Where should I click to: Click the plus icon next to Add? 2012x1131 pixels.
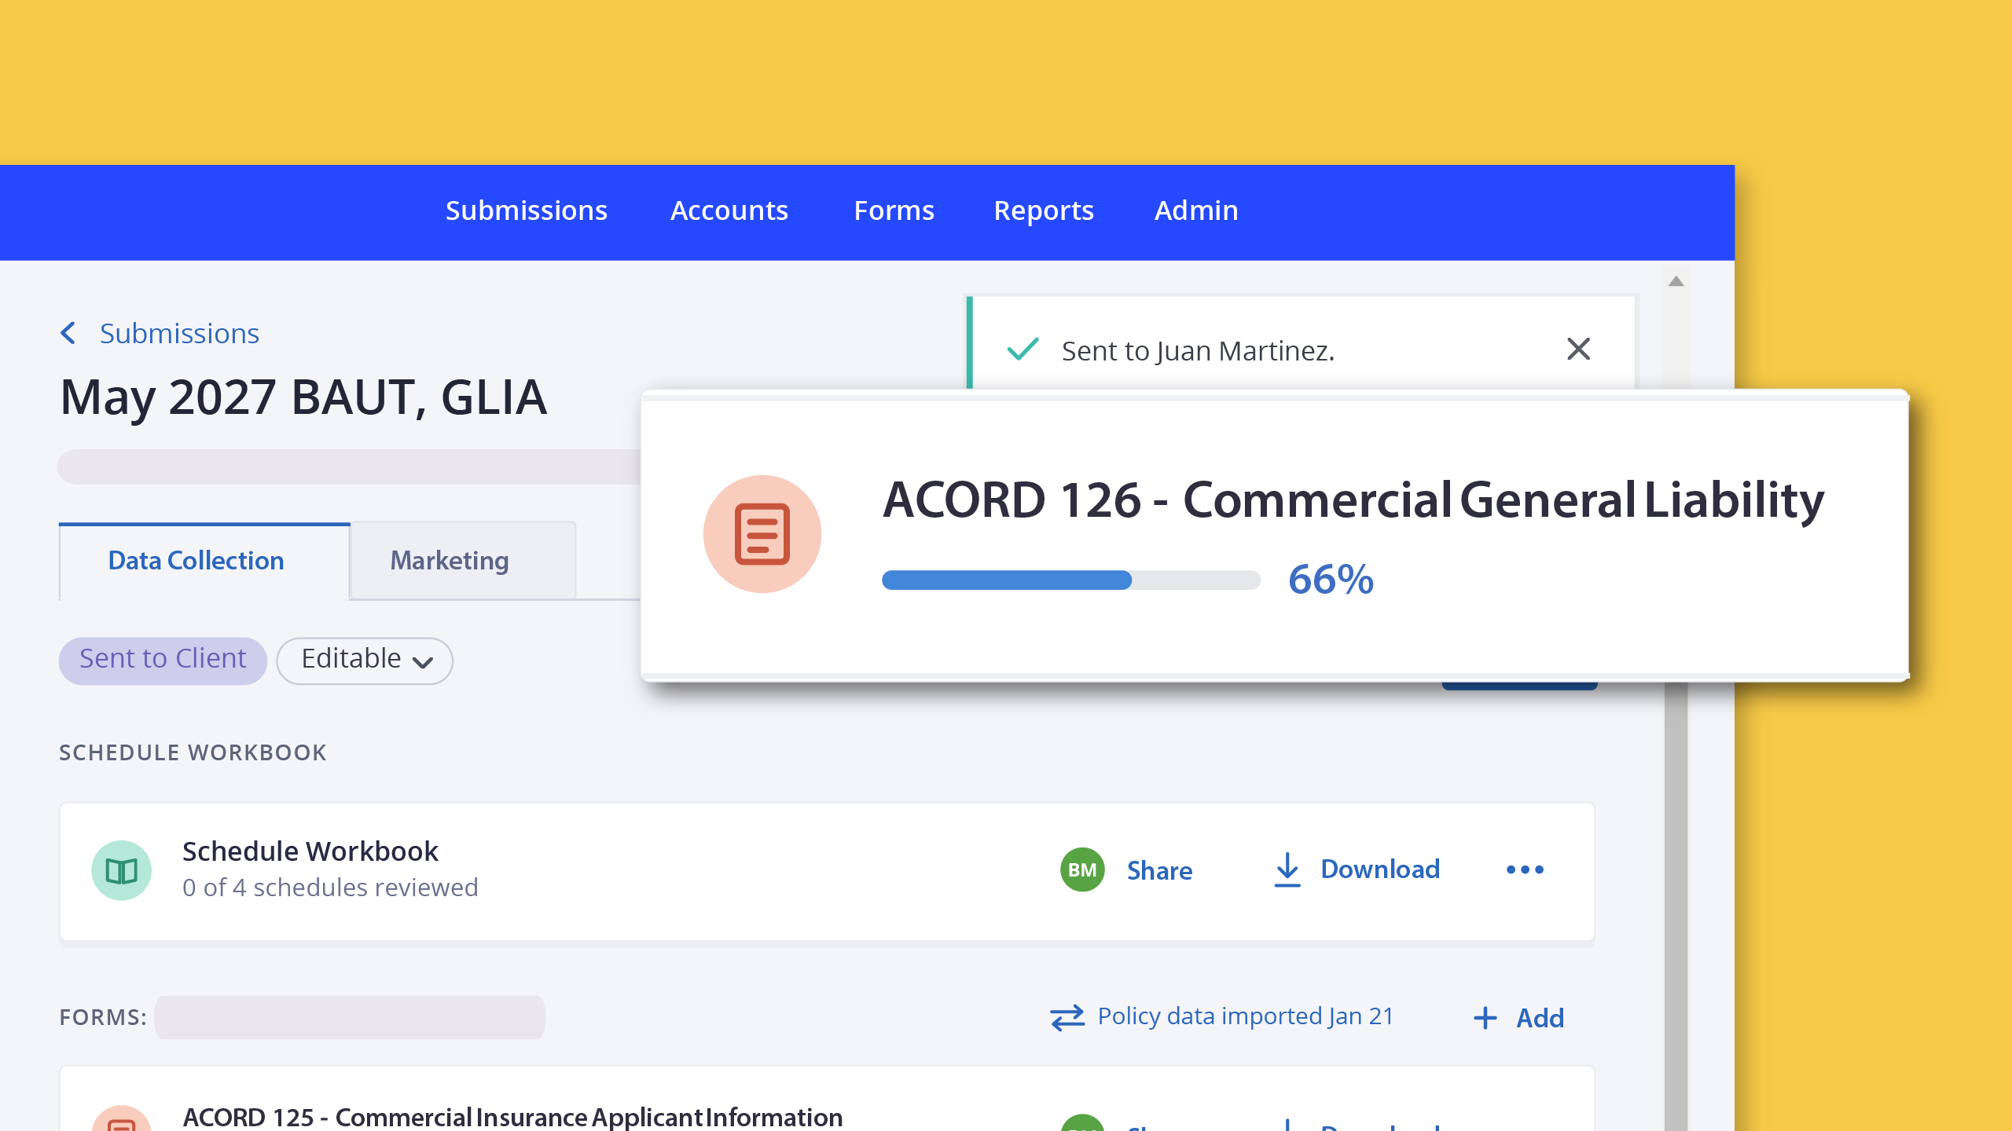click(x=1485, y=1018)
